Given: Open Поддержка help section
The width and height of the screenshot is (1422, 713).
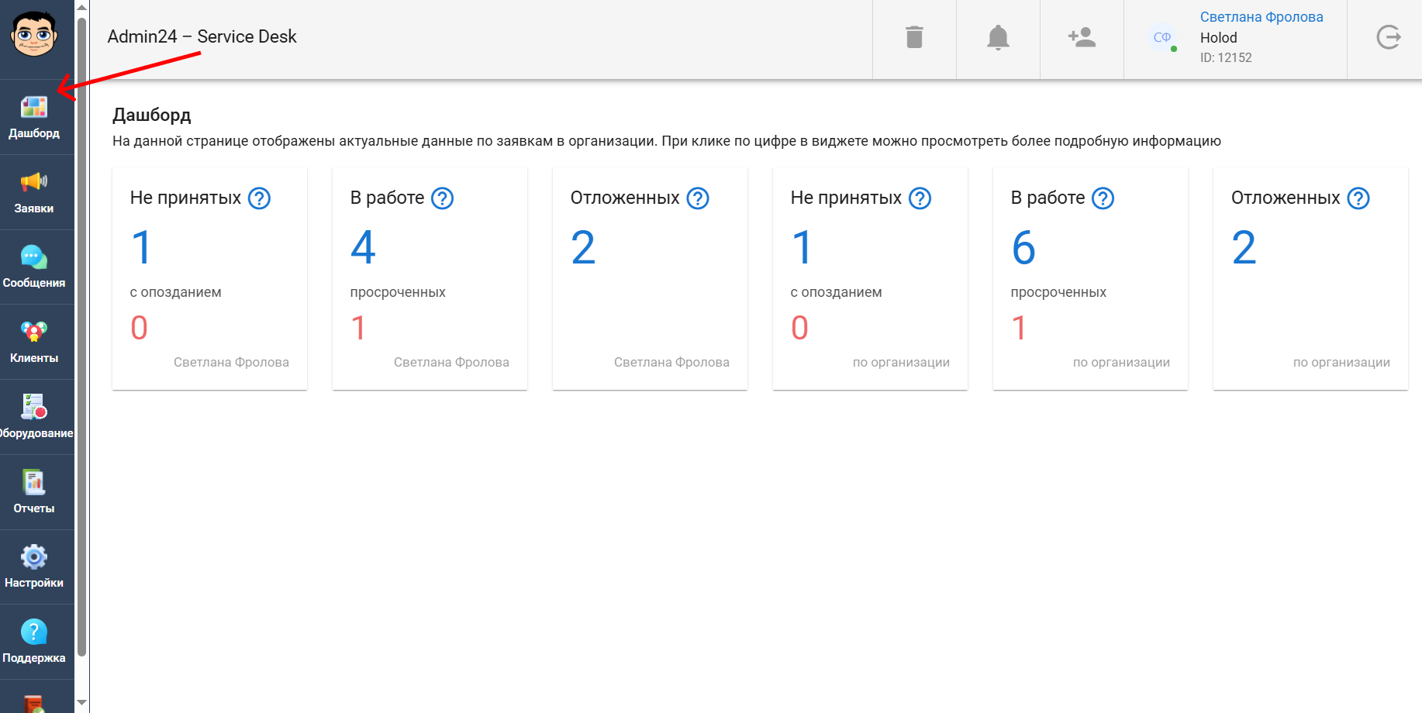Looking at the screenshot, I should (34, 642).
